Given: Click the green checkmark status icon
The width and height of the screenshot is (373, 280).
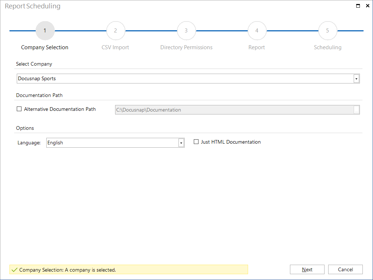Looking at the screenshot, I should pyautogui.click(x=15, y=270).
